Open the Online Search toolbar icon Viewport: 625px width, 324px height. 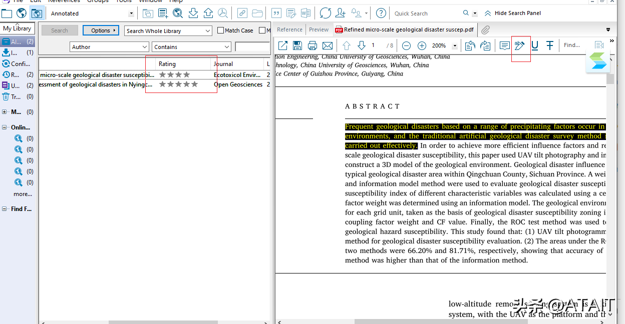[x=178, y=13]
